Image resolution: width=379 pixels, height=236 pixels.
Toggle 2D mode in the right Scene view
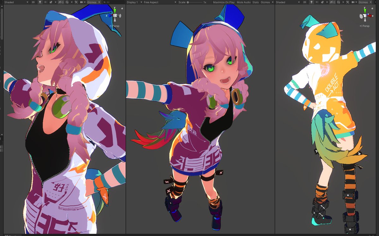305,2
